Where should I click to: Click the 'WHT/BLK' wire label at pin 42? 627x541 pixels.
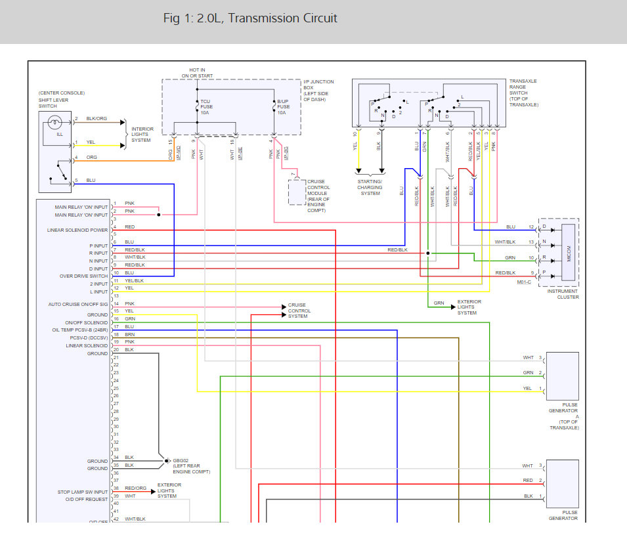[135, 519]
